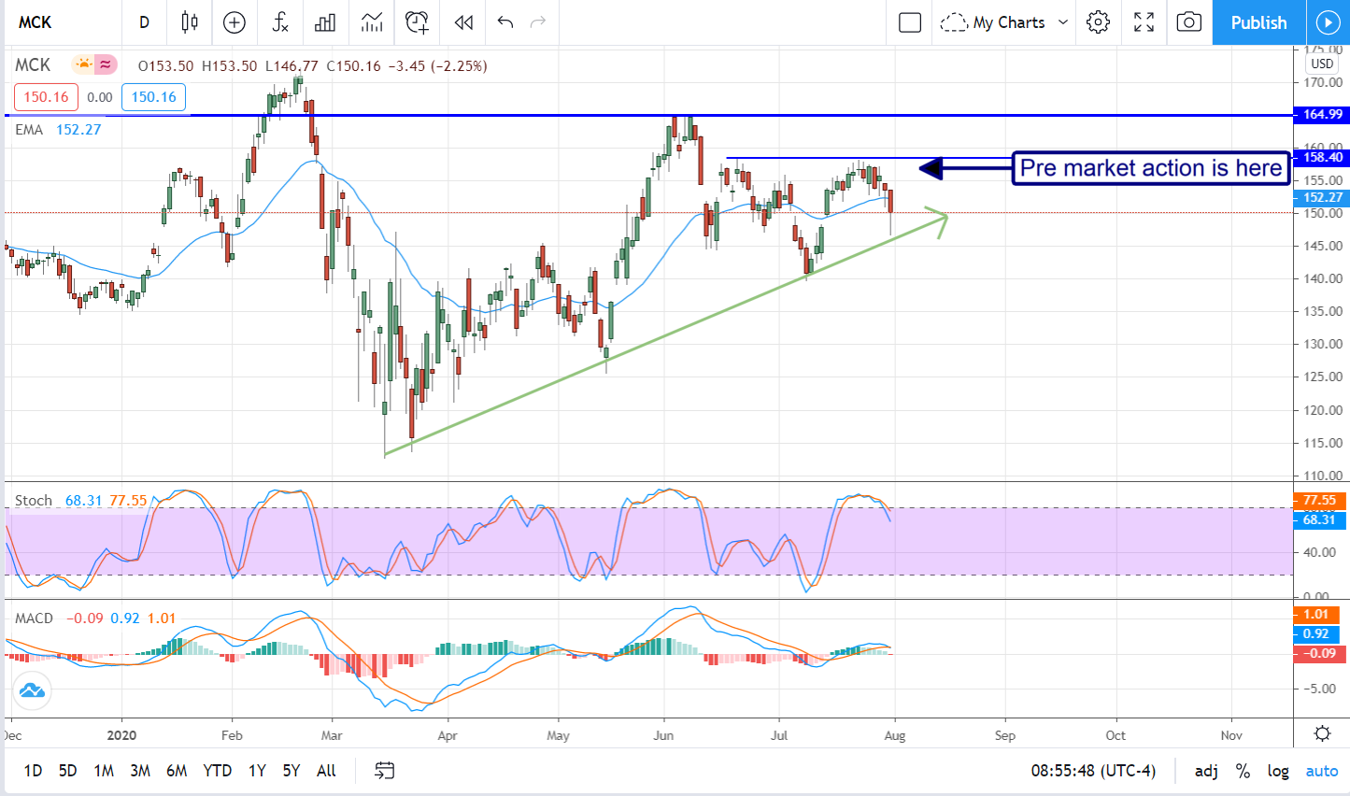Open the indicator templates icon
1350x796 pixels.
click(x=372, y=22)
